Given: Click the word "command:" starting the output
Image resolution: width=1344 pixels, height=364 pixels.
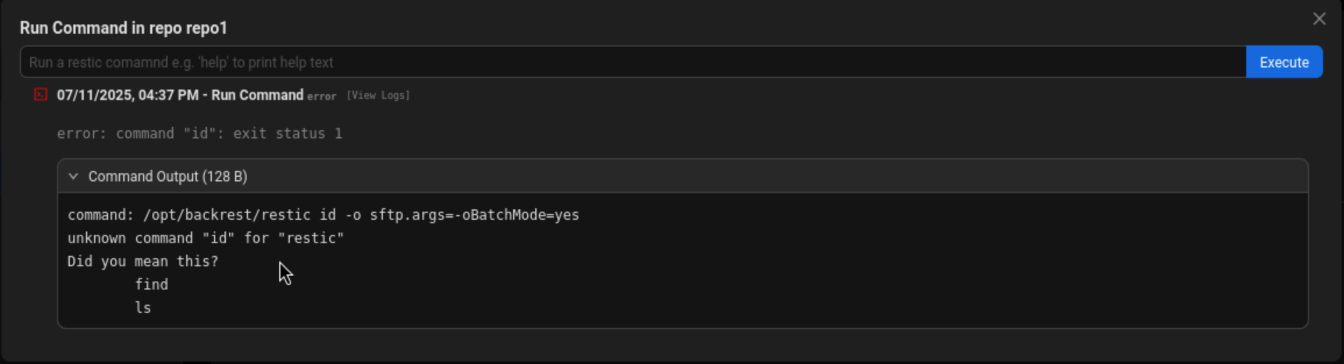Looking at the screenshot, I should coord(101,215).
